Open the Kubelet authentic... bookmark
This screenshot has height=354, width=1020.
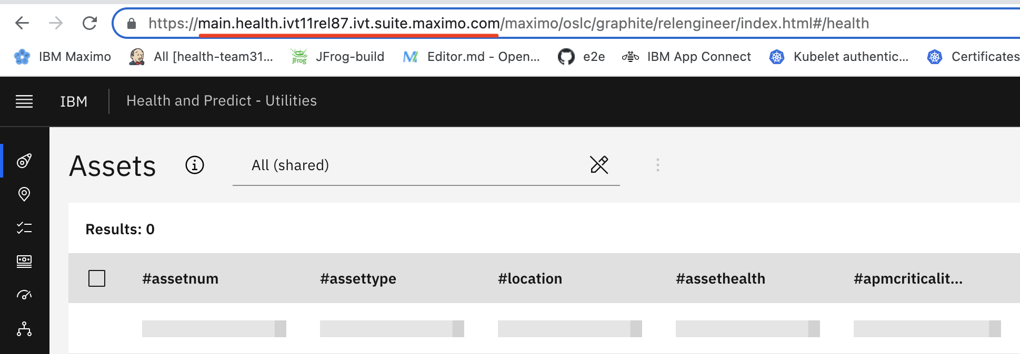click(839, 57)
